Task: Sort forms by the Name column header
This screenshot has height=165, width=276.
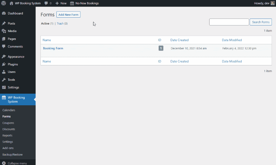Action: (x=47, y=40)
